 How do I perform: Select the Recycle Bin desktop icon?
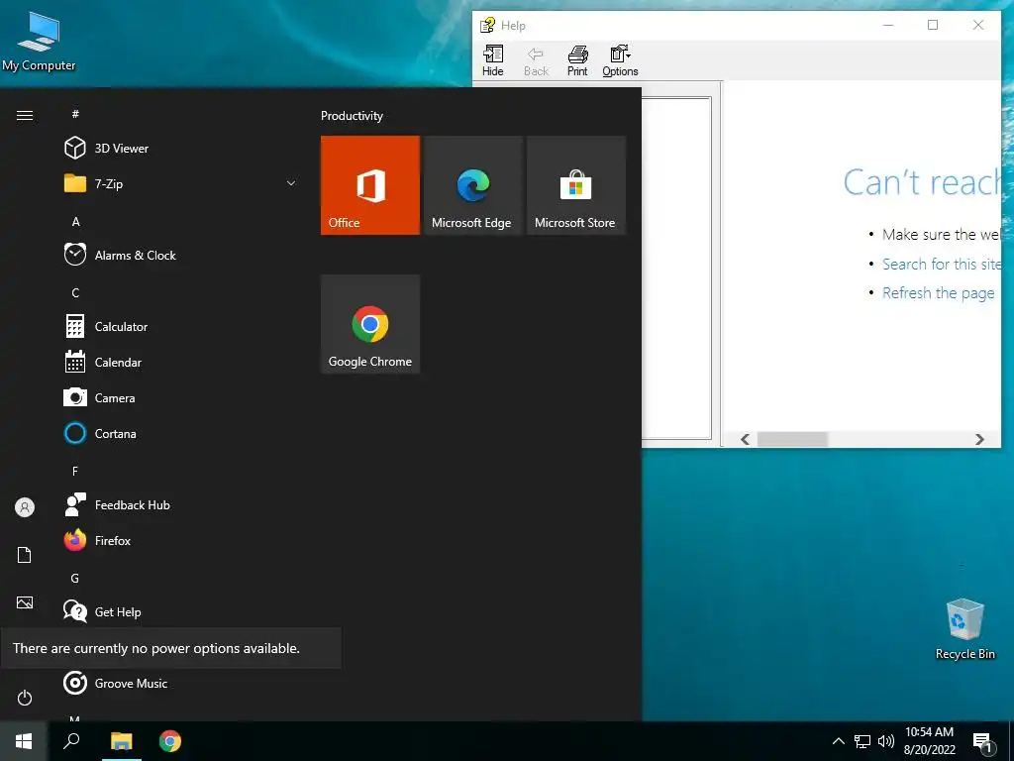(964, 629)
